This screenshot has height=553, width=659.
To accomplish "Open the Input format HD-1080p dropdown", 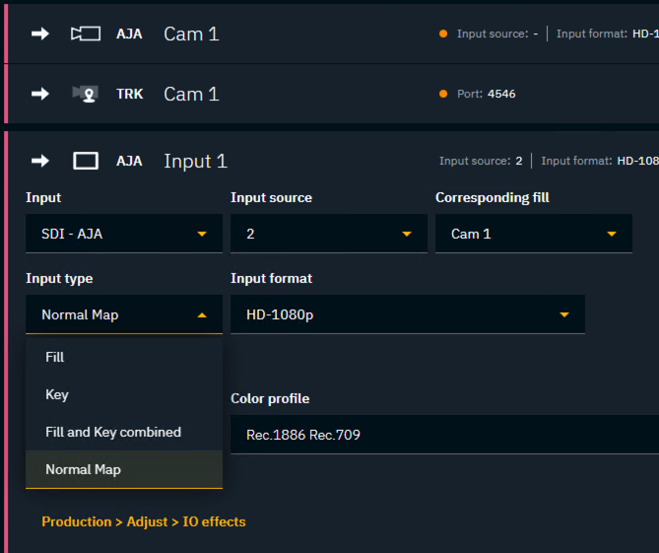I will 407,314.
